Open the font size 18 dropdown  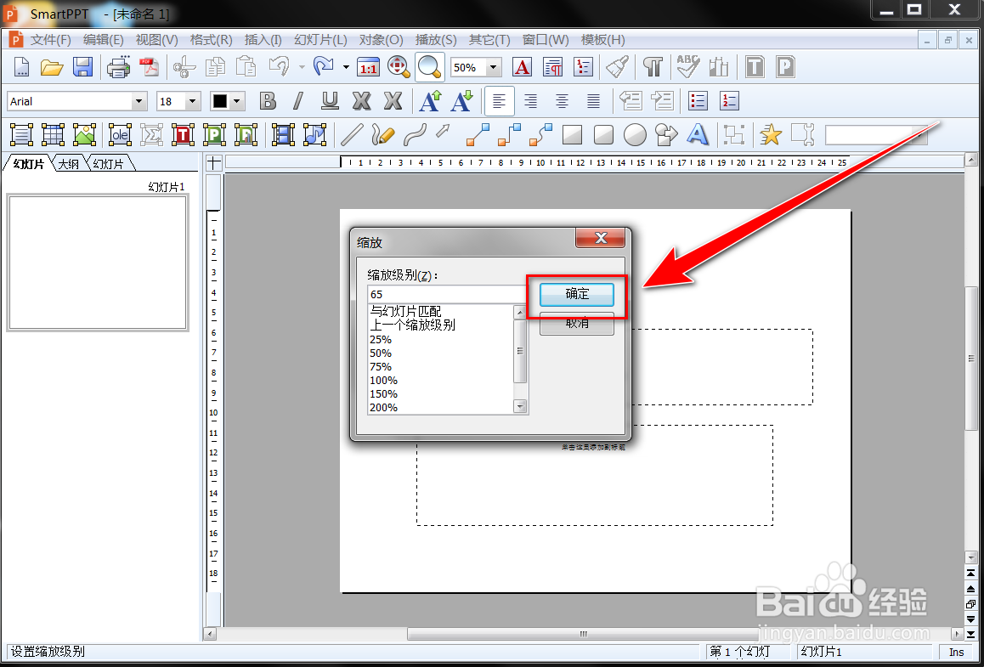click(193, 101)
